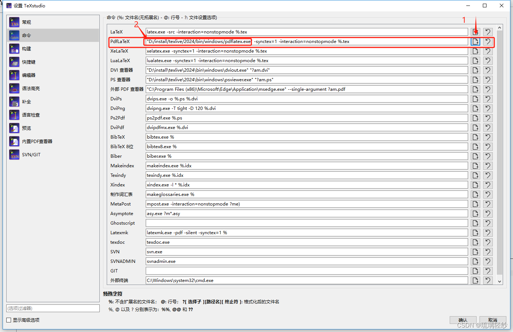Click the scrollbar up arrow of command list

pyautogui.click(x=499, y=28)
